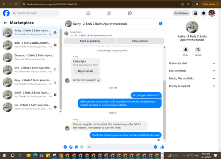Open Microsoft Edge from the taskbar
The width and height of the screenshot is (221, 159).
[35, 155]
